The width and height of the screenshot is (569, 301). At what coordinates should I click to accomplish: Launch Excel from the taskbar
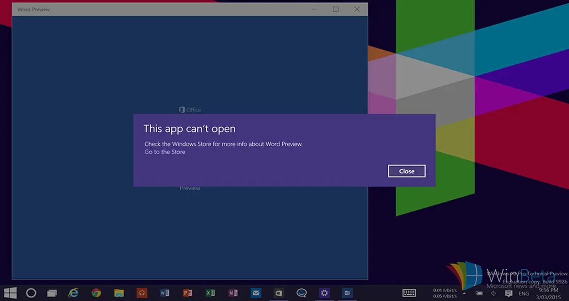pos(210,292)
